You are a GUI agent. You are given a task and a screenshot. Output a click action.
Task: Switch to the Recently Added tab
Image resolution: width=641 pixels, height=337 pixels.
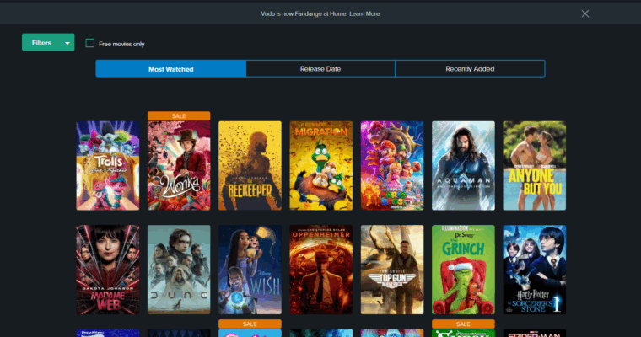tap(470, 69)
